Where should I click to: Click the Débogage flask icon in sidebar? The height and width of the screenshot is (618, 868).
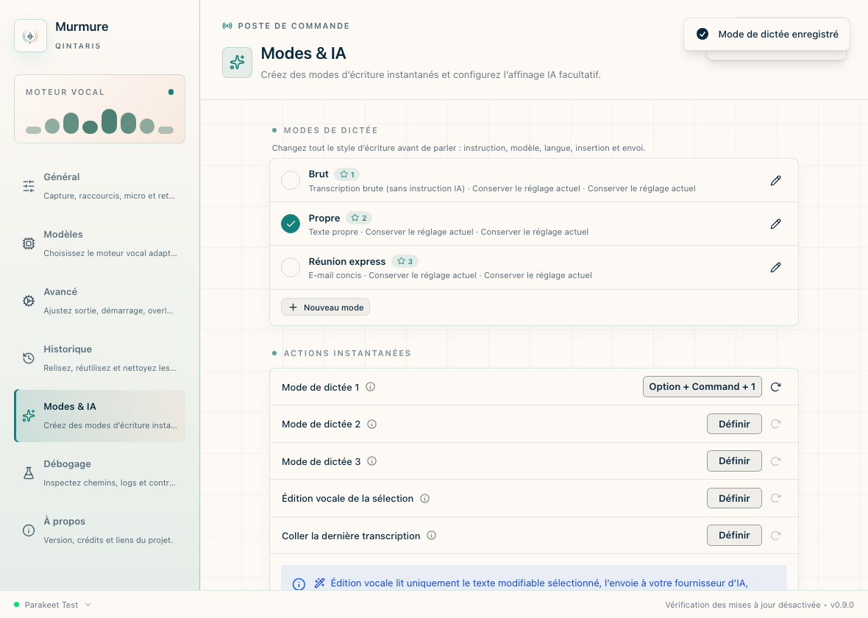(x=29, y=473)
